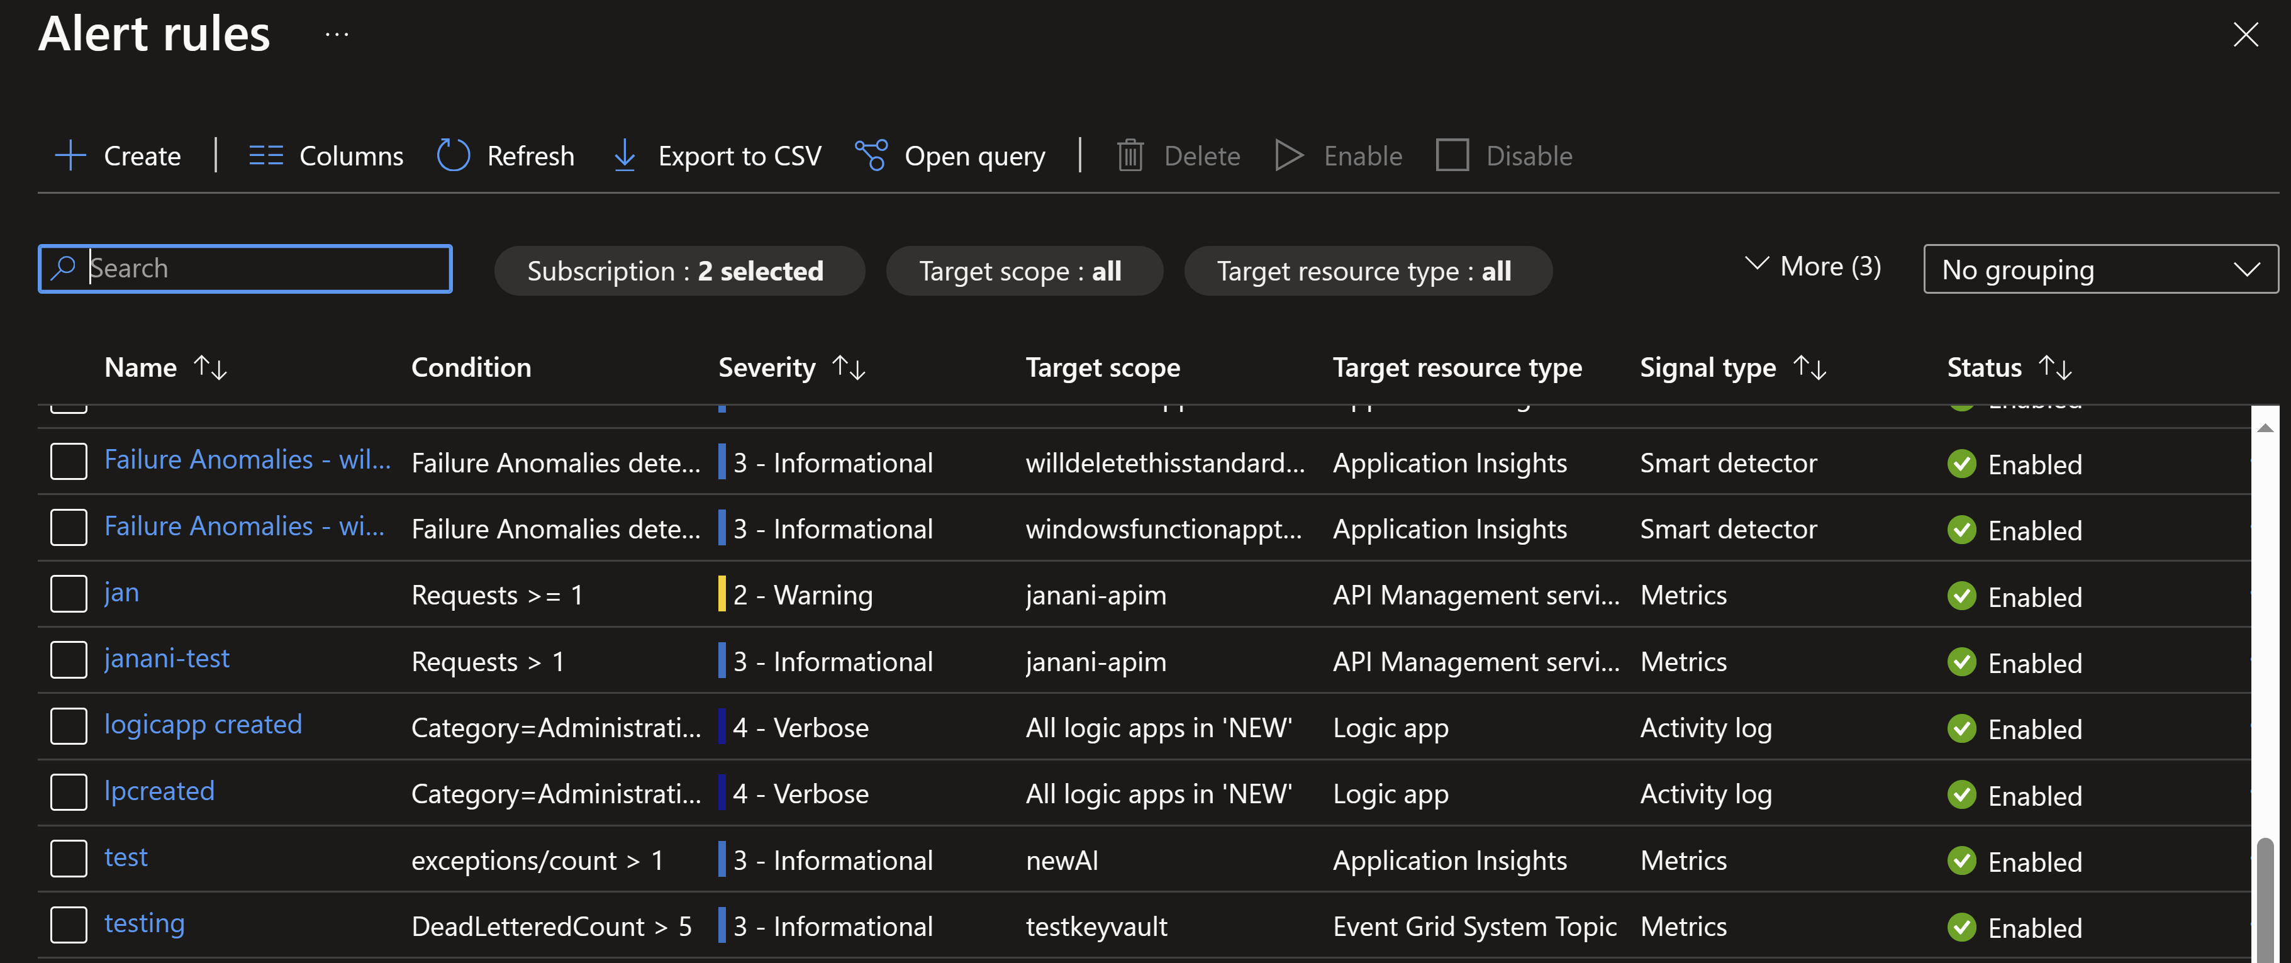
Task: Click the Create icon to add new alert rule
Action: pos(70,155)
